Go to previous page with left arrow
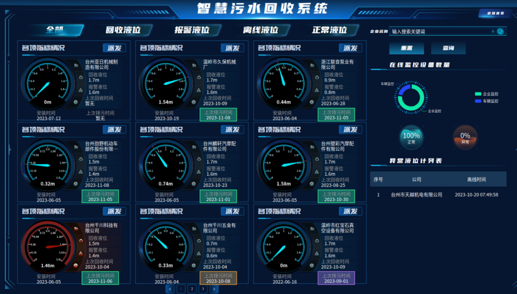 [170, 289]
